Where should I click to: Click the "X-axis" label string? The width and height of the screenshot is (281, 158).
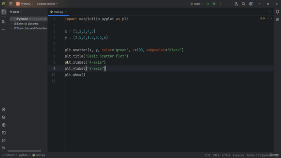(x=96, y=62)
